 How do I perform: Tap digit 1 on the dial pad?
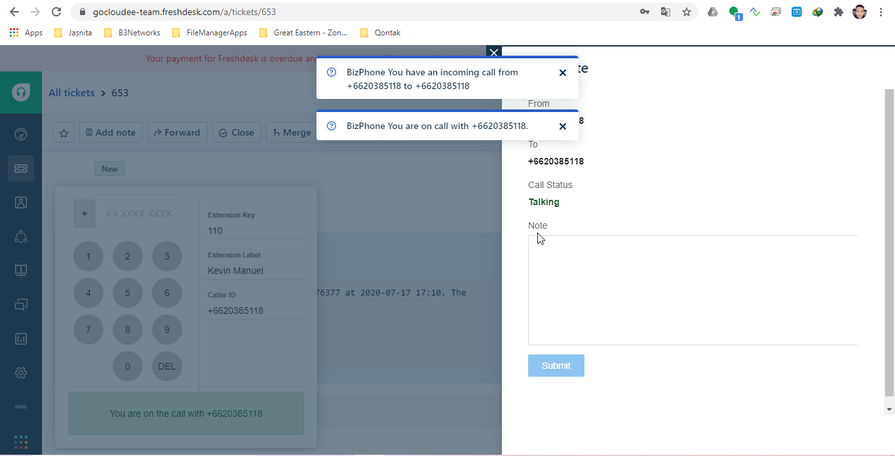(x=88, y=256)
